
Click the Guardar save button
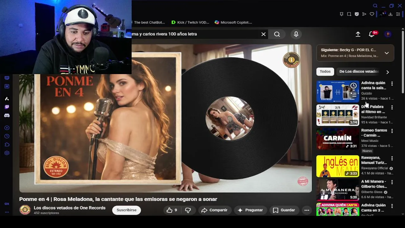click(284, 210)
